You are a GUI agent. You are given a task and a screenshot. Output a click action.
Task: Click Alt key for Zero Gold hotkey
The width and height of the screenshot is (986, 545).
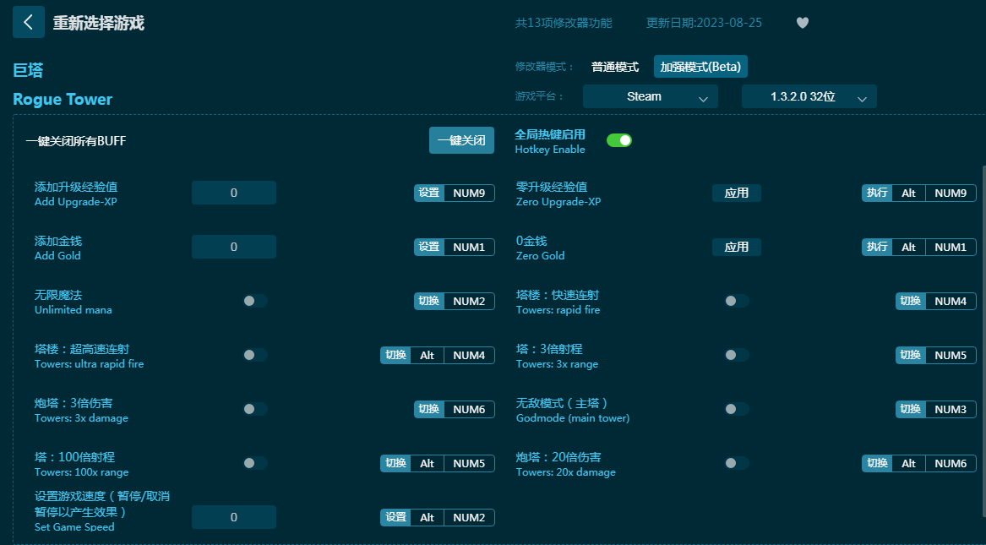(x=908, y=247)
